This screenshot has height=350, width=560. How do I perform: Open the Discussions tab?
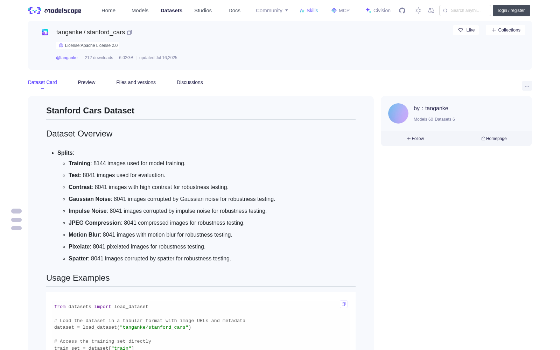(190, 82)
